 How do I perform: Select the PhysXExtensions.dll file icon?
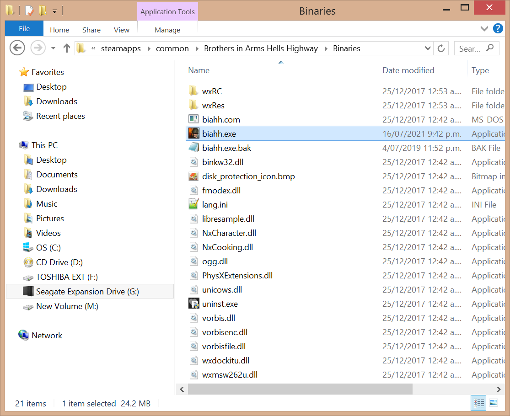[x=193, y=275]
